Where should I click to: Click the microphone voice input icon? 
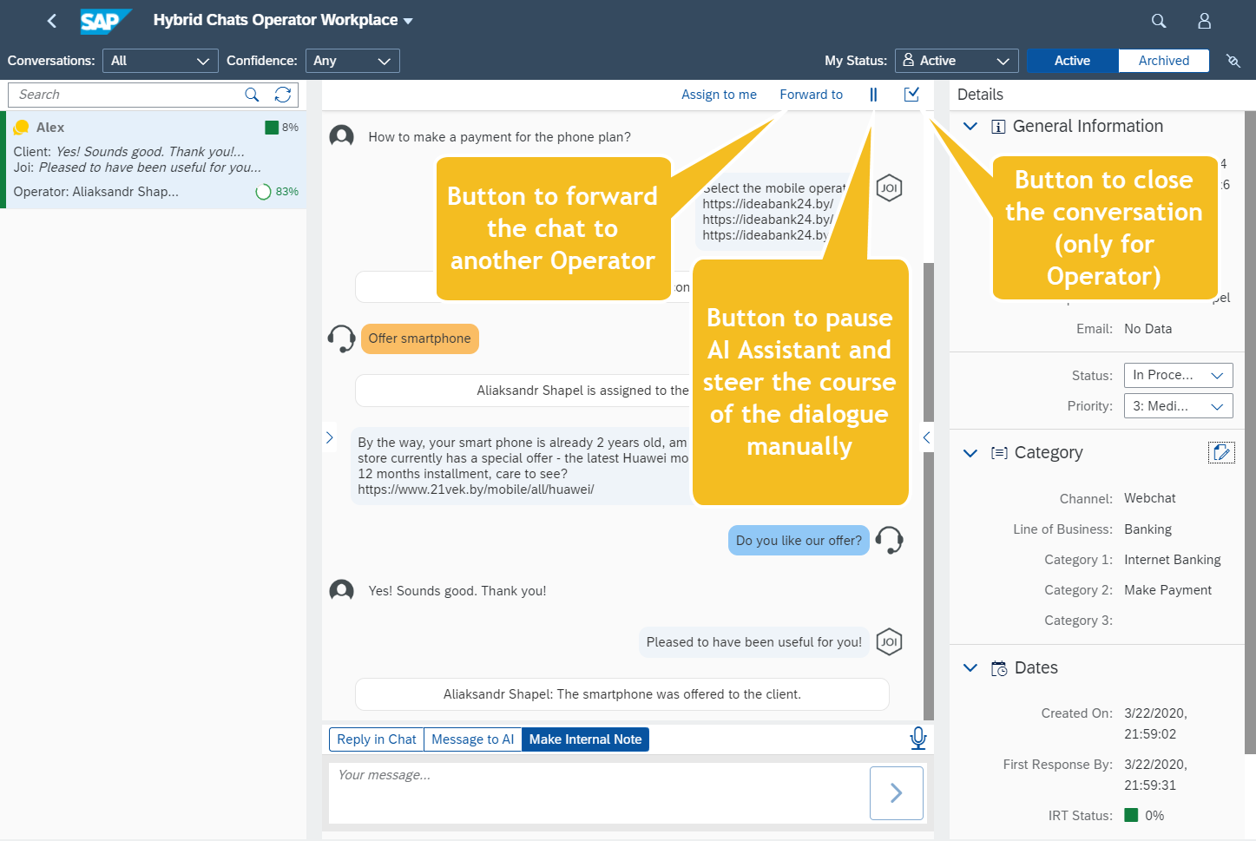point(917,739)
